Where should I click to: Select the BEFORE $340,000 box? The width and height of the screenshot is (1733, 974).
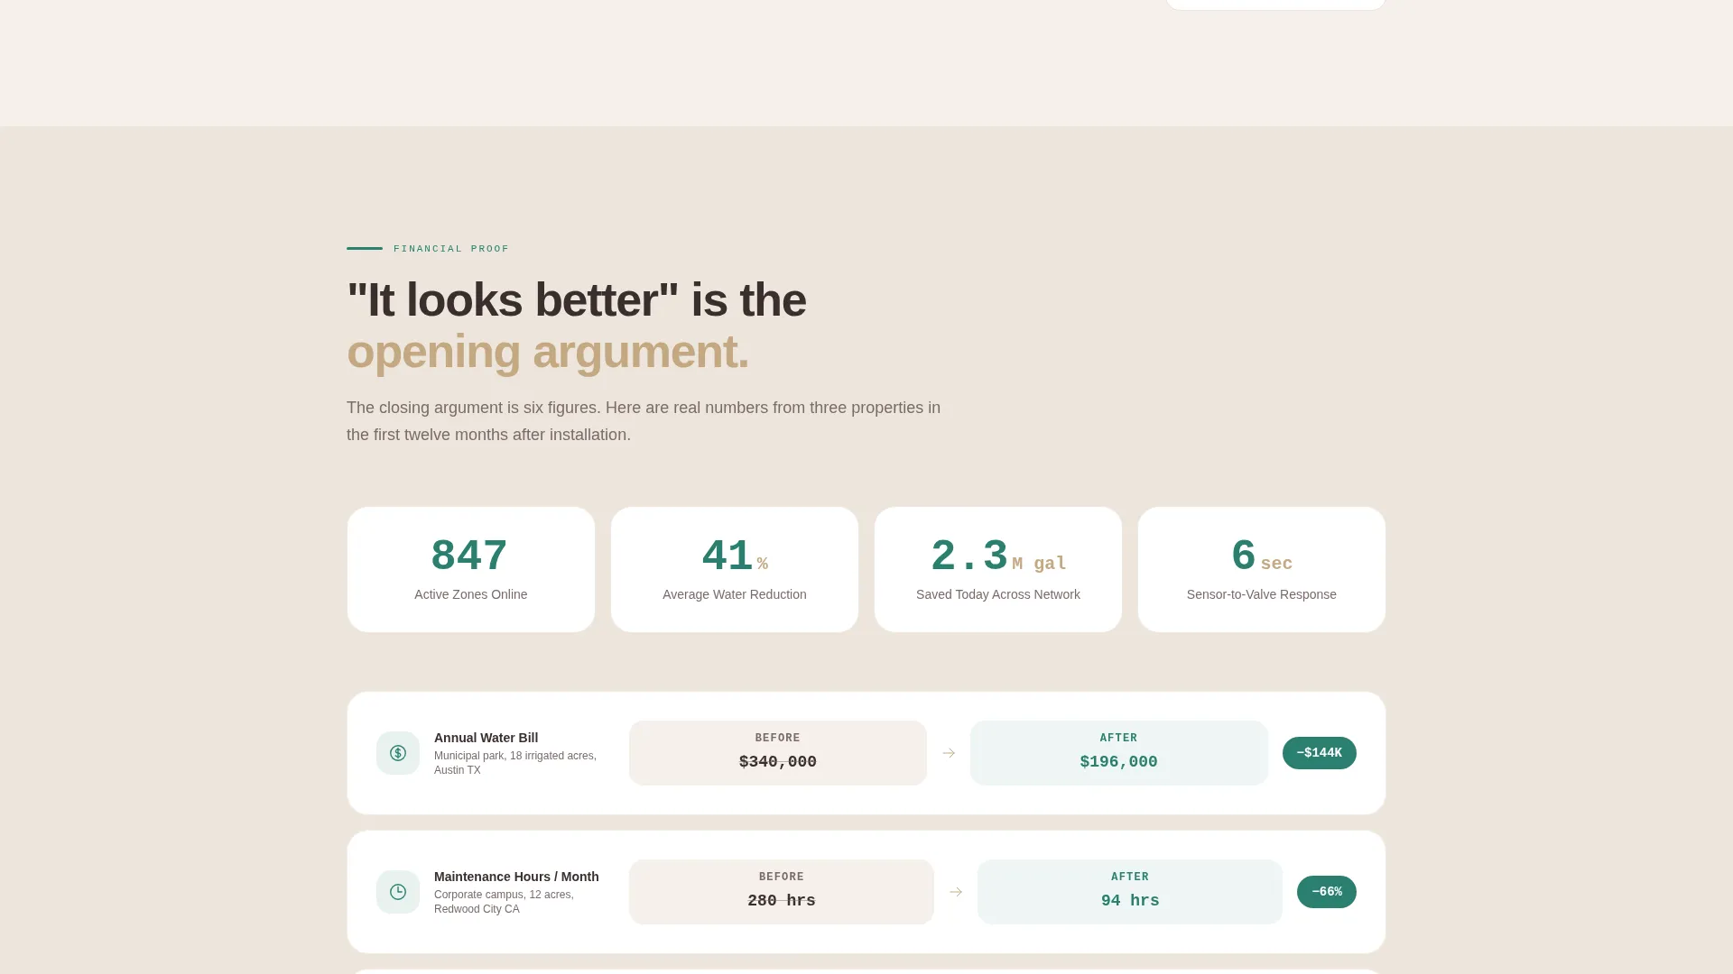[x=778, y=753]
